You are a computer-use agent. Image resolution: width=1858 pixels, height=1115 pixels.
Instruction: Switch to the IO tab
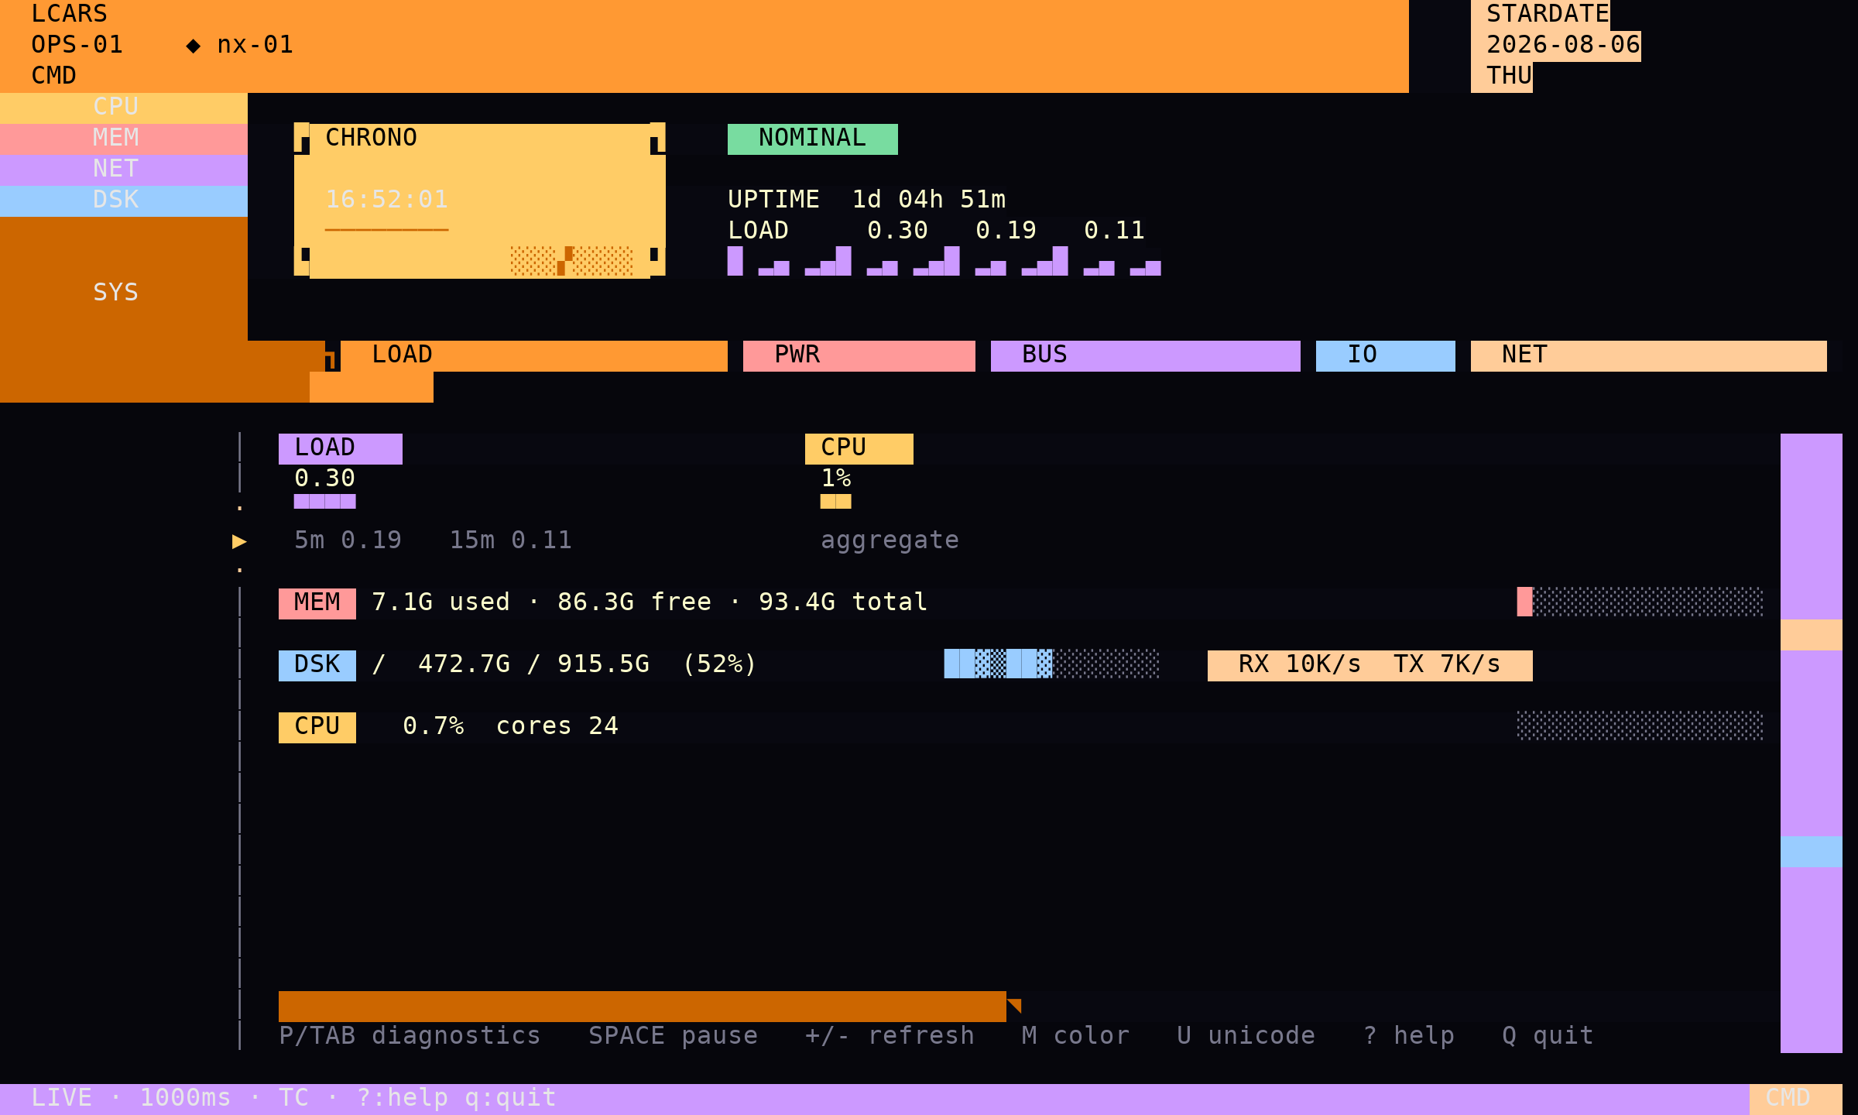pyautogui.click(x=1386, y=355)
